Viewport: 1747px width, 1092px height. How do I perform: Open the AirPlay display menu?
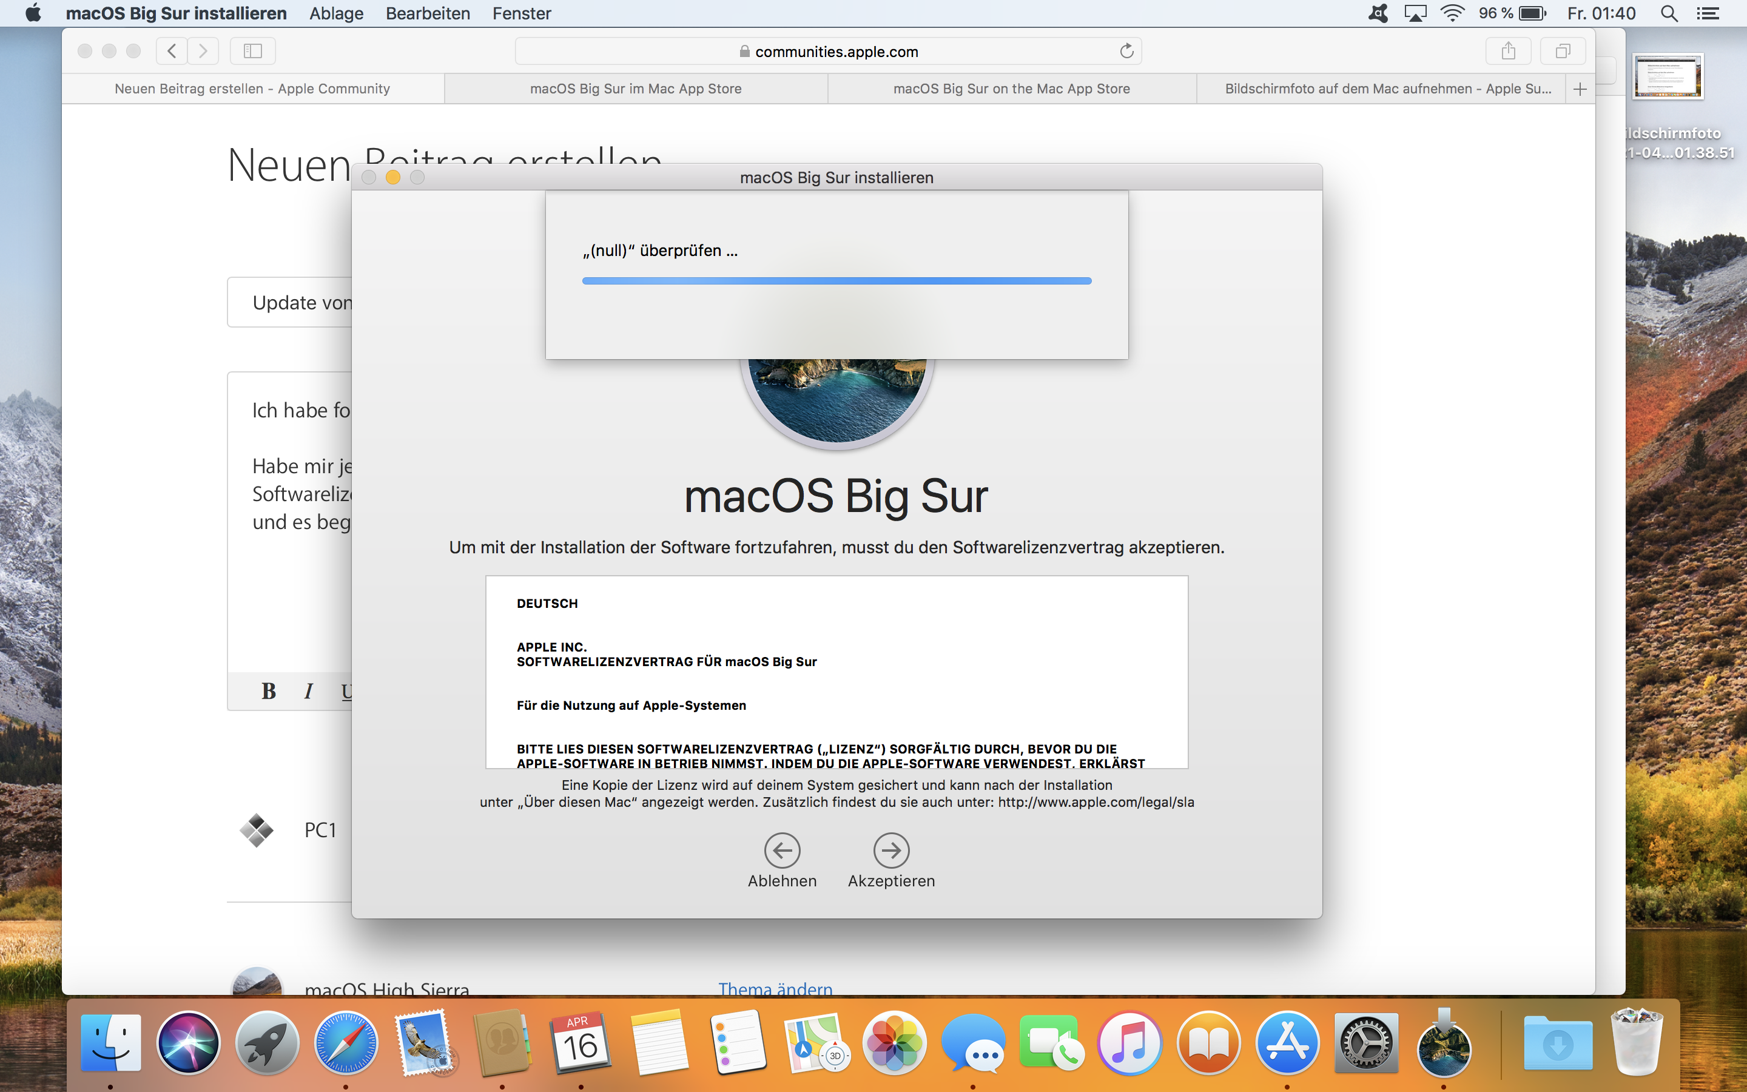[x=1415, y=14]
